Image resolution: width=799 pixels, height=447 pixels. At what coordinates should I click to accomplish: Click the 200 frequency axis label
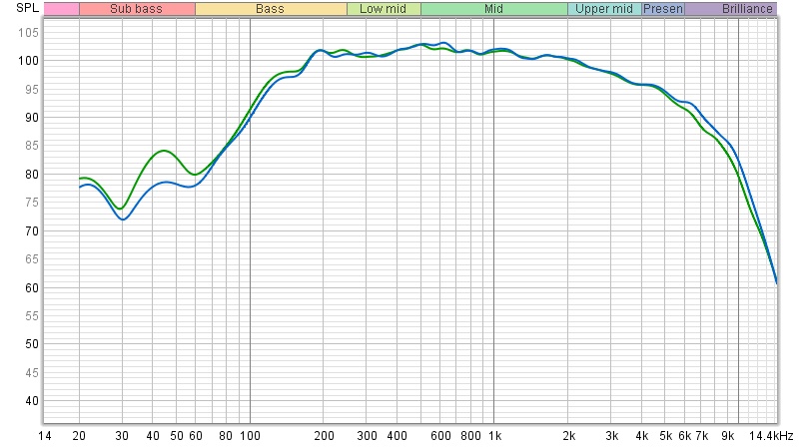(324, 436)
